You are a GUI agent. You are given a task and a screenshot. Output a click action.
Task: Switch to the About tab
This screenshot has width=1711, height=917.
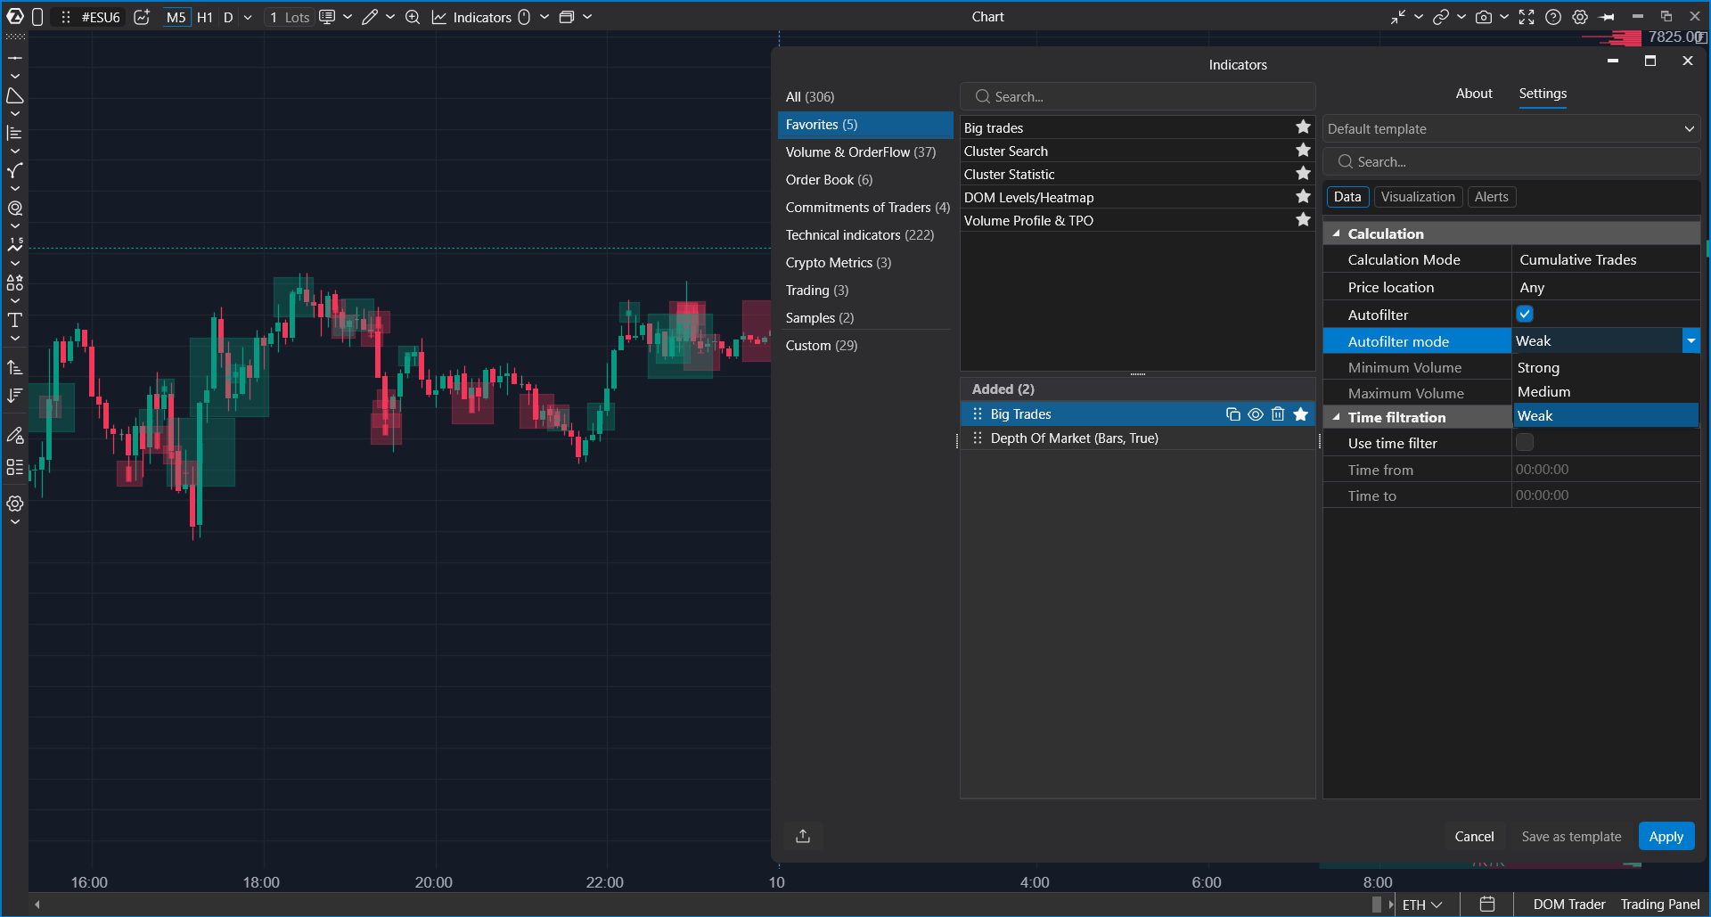(1474, 94)
